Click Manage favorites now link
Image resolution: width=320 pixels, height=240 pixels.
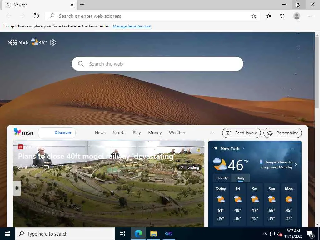click(x=132, y=26)
